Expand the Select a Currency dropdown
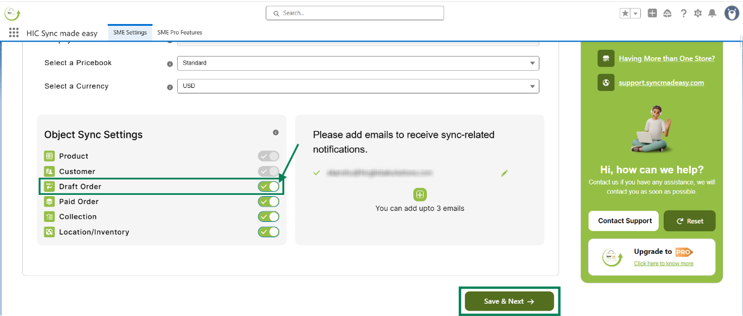 (357, 86)
